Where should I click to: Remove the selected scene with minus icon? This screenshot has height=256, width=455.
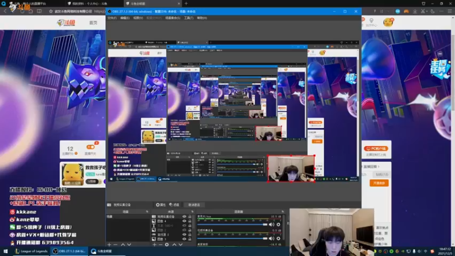115,245
